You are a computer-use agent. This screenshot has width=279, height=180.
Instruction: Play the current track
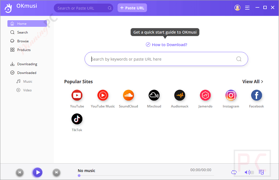(x=38, y=172)
